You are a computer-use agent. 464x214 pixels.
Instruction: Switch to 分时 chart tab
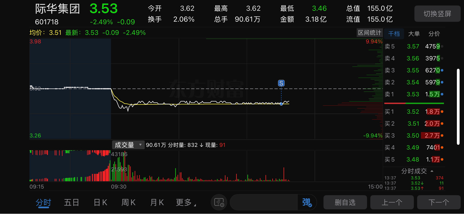(43, 202)
